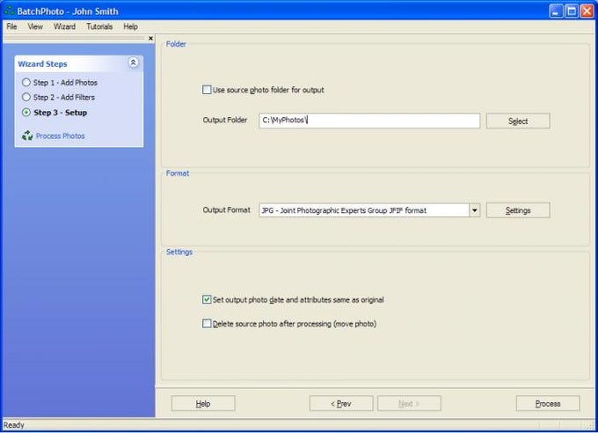This screenshot has height=433, width=598.
Task: Enable Delete source photo after processing
Action: (207, 324)
